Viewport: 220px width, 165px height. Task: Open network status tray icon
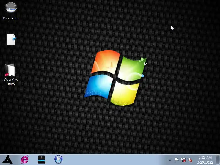[x=183, y=160]
